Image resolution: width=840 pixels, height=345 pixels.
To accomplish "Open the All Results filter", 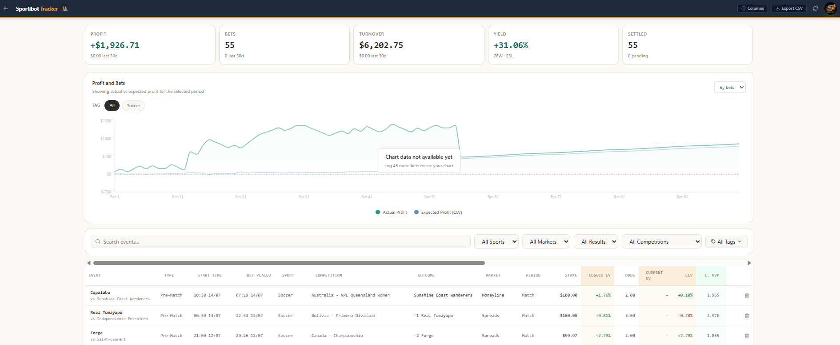I will 596,242.
